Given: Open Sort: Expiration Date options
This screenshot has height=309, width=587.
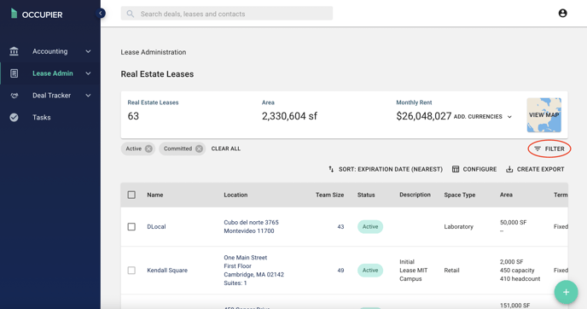Looking at the screenshot, I should click(x=386, y=169).
